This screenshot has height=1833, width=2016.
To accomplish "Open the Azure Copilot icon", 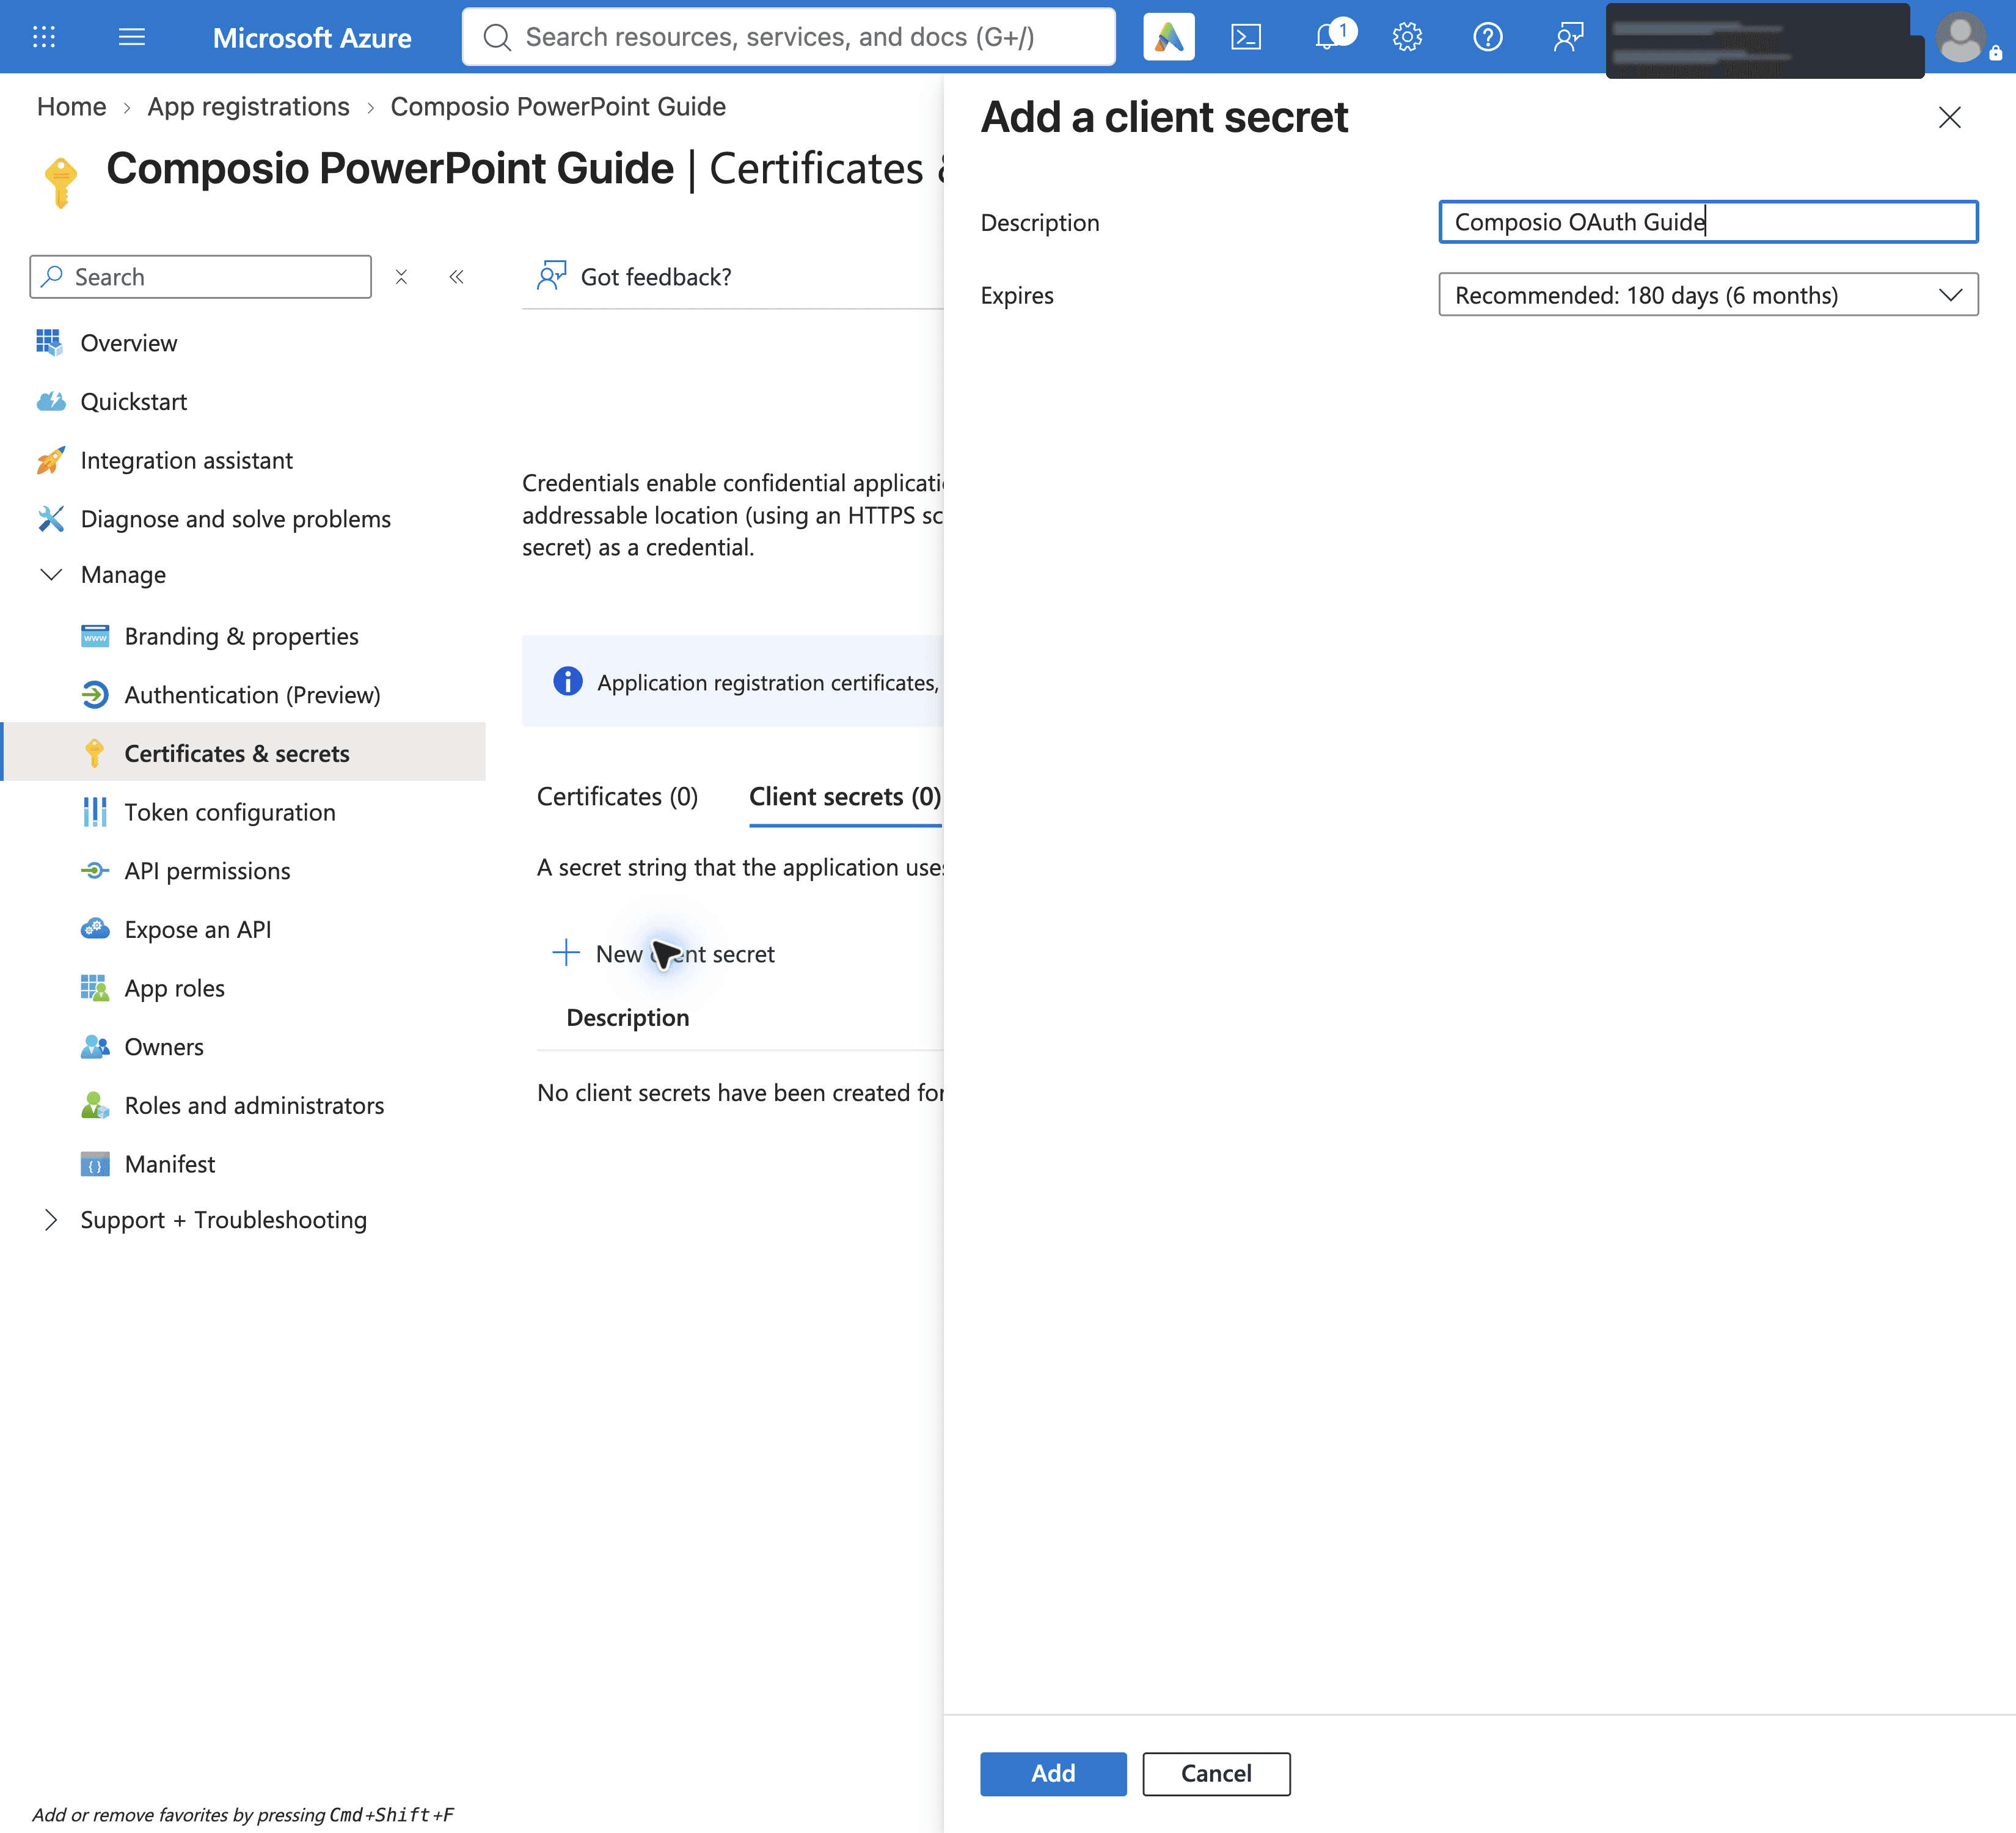I will [x=1168, y=37].
